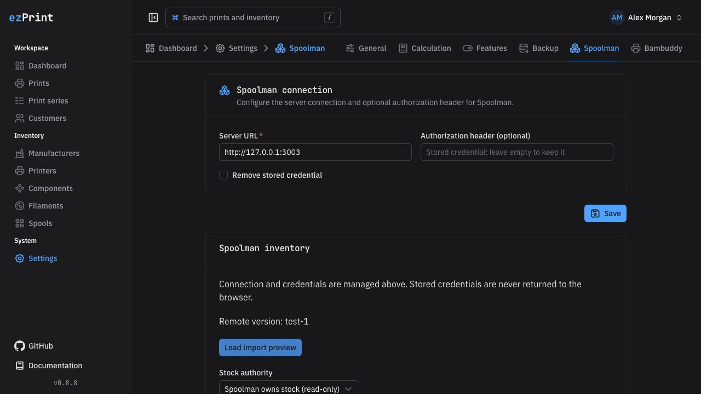Select the Spoolman tab in tab bar
Viewport: 701px width, 394px height.
594,48
